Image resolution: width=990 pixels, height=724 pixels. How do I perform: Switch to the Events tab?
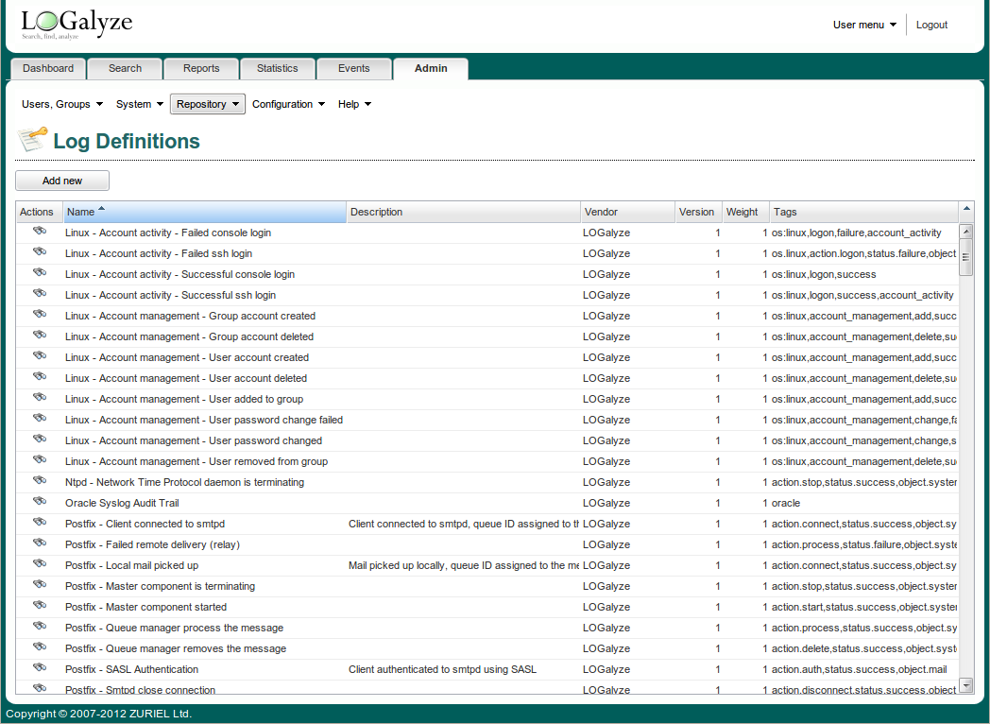tap(353, 68)
